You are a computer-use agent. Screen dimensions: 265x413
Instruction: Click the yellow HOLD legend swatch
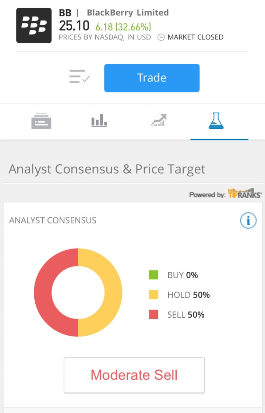(153, 295)
